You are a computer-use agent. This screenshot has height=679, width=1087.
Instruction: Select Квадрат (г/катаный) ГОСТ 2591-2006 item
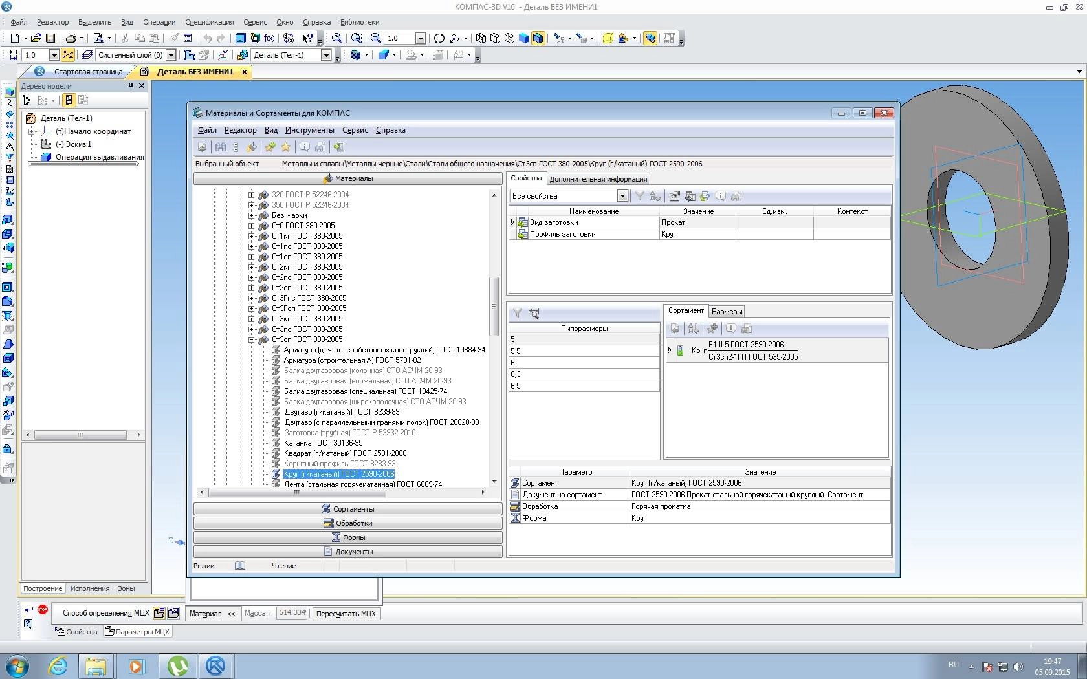point(345,453)
